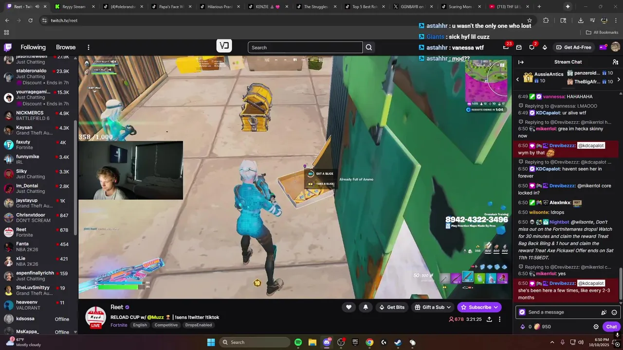The width and height of the screenshot is (623, 350).
Task: Open Discord from the taskbar
Action: 327,342
